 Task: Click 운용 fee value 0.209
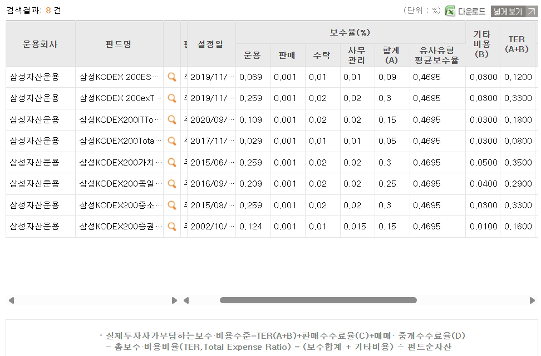[251, 184]
